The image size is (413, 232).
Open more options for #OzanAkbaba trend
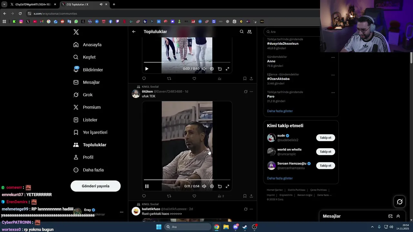point(333,75)
